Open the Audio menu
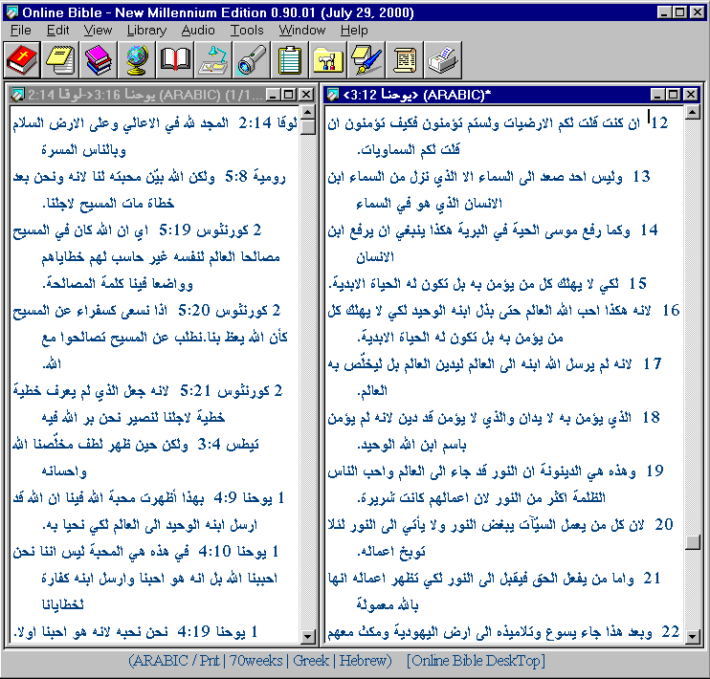The image size is (710, 679). [197, 31]
